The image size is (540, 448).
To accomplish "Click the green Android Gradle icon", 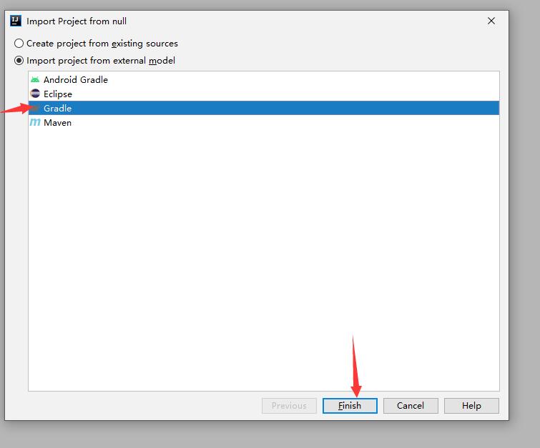I will [x=35, y=79].
